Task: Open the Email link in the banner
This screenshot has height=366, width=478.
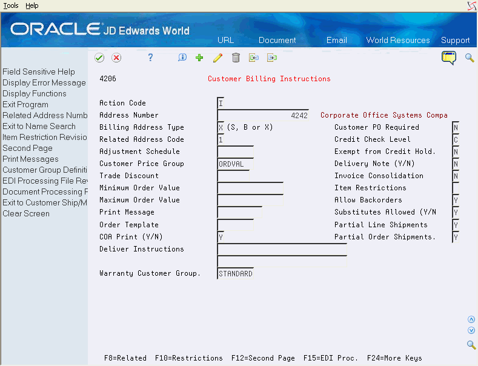Action: [x=337, y=40]
